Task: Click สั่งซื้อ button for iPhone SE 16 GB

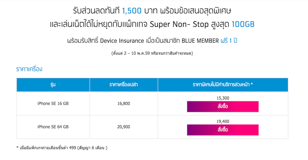Action: click(x=223, y=107)
